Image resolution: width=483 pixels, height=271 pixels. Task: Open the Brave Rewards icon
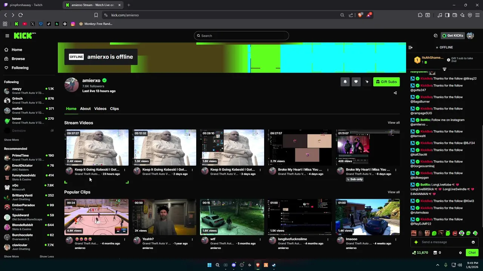click(x=369, y=15)
